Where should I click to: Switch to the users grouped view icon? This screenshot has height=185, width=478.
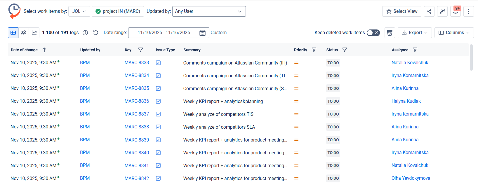tap(24, 33)
